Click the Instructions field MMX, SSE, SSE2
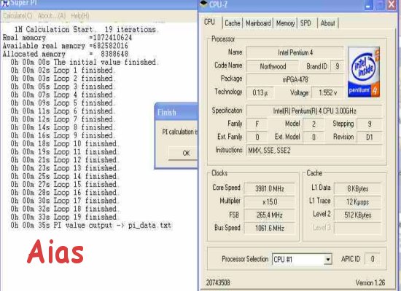Screen dimensions: 401x291 314,151
